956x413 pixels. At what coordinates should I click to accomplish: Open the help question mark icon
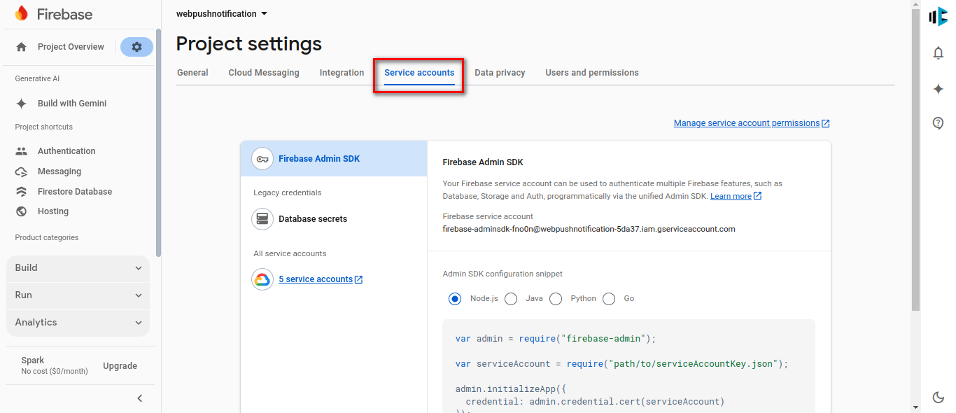[x=939, y=123]
